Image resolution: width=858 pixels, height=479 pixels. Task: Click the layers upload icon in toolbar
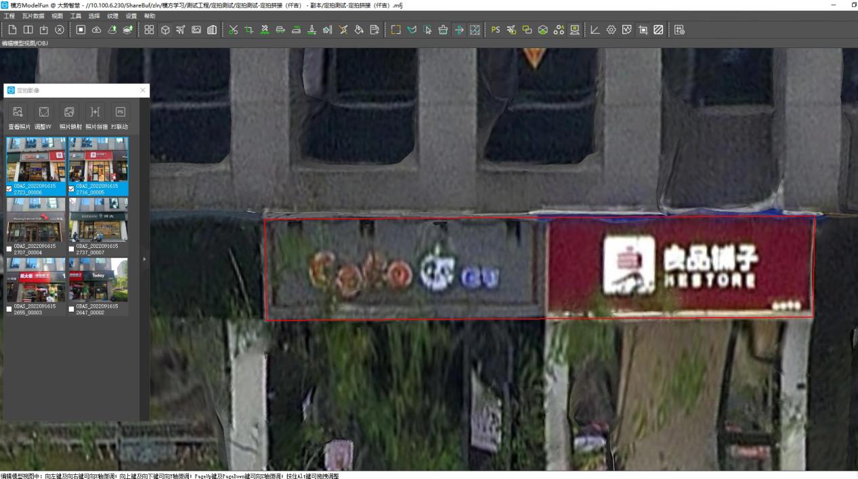127,30
